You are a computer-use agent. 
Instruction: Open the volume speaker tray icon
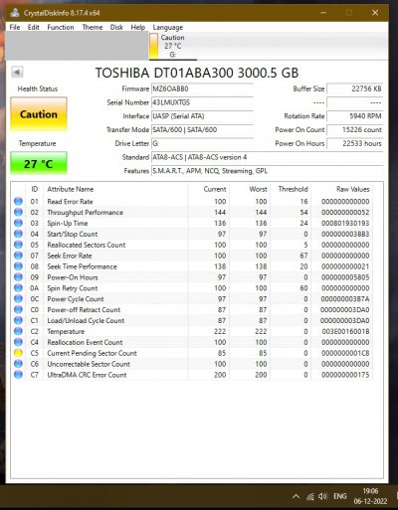(x=322, y=496)
